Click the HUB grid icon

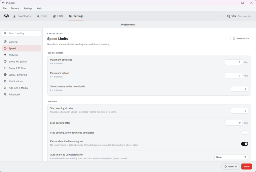pyautogui.click(x=54, y=16)
